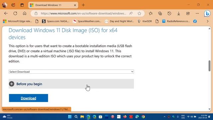
Task: Open a new tab with plus button
Action: coord(83,5)
